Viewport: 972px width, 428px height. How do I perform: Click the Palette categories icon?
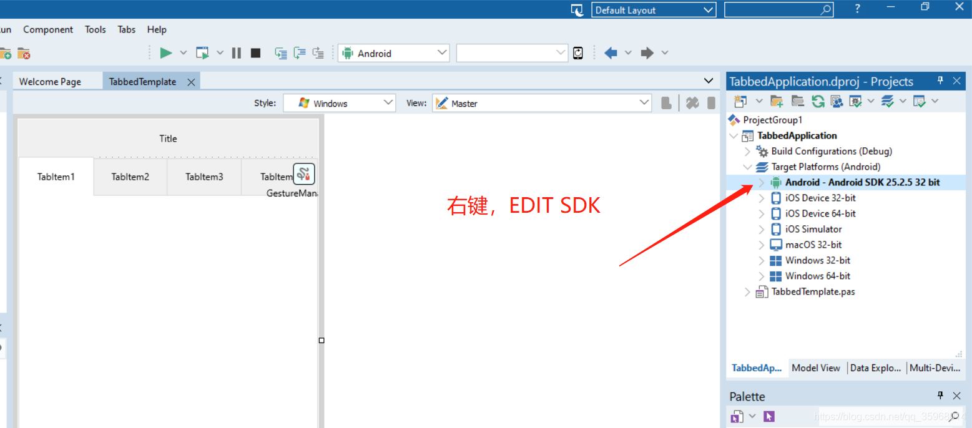click(737, 416)
